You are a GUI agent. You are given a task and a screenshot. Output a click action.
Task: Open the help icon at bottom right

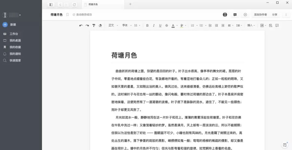point(284,145)
